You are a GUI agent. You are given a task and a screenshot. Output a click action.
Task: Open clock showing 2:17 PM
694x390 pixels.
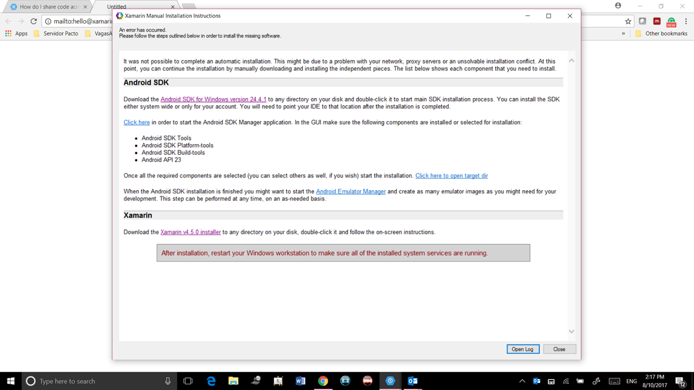click(655, 381)
